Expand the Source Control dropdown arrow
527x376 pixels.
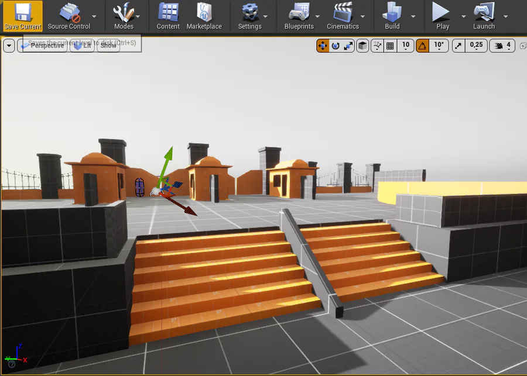click(94, 16)
